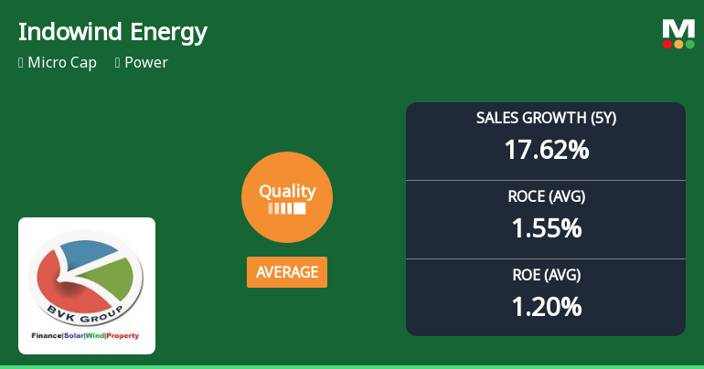Click the ROCE (AVG) label
The width and height of the screenshot is (704, 369).
547,196
